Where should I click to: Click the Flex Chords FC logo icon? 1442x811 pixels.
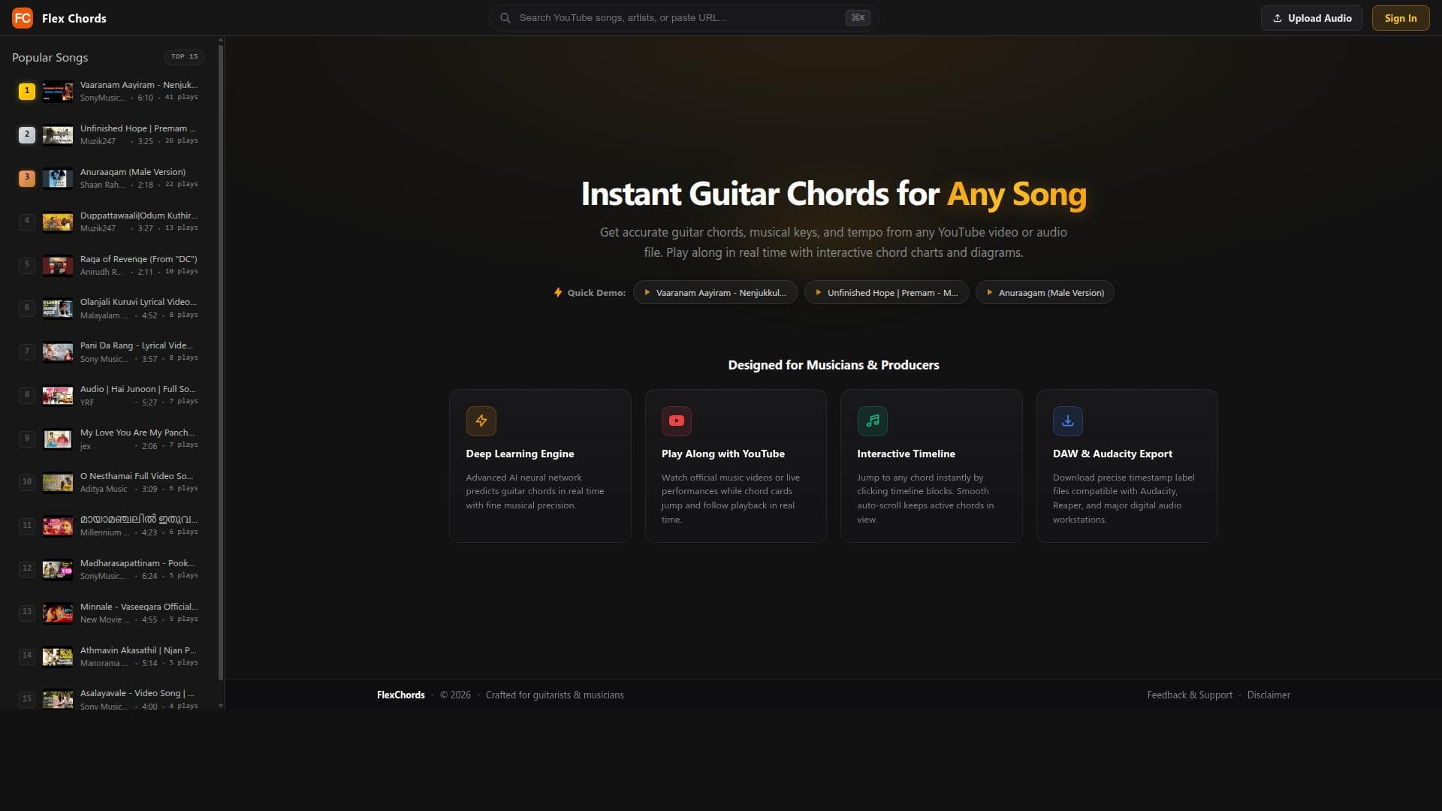point(23,18)
